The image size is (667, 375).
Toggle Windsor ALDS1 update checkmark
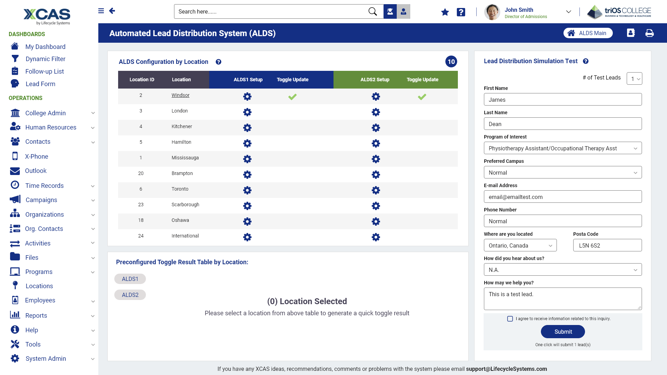292,97
